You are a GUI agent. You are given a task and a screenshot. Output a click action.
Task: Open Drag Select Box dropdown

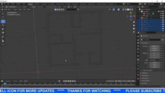click(x=41, y=7)
